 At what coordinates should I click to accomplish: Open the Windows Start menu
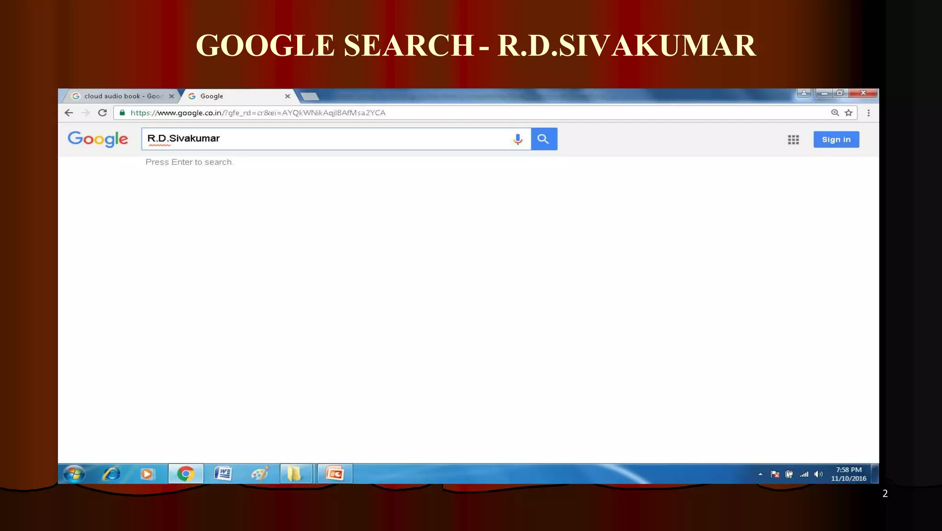(74, 474)
